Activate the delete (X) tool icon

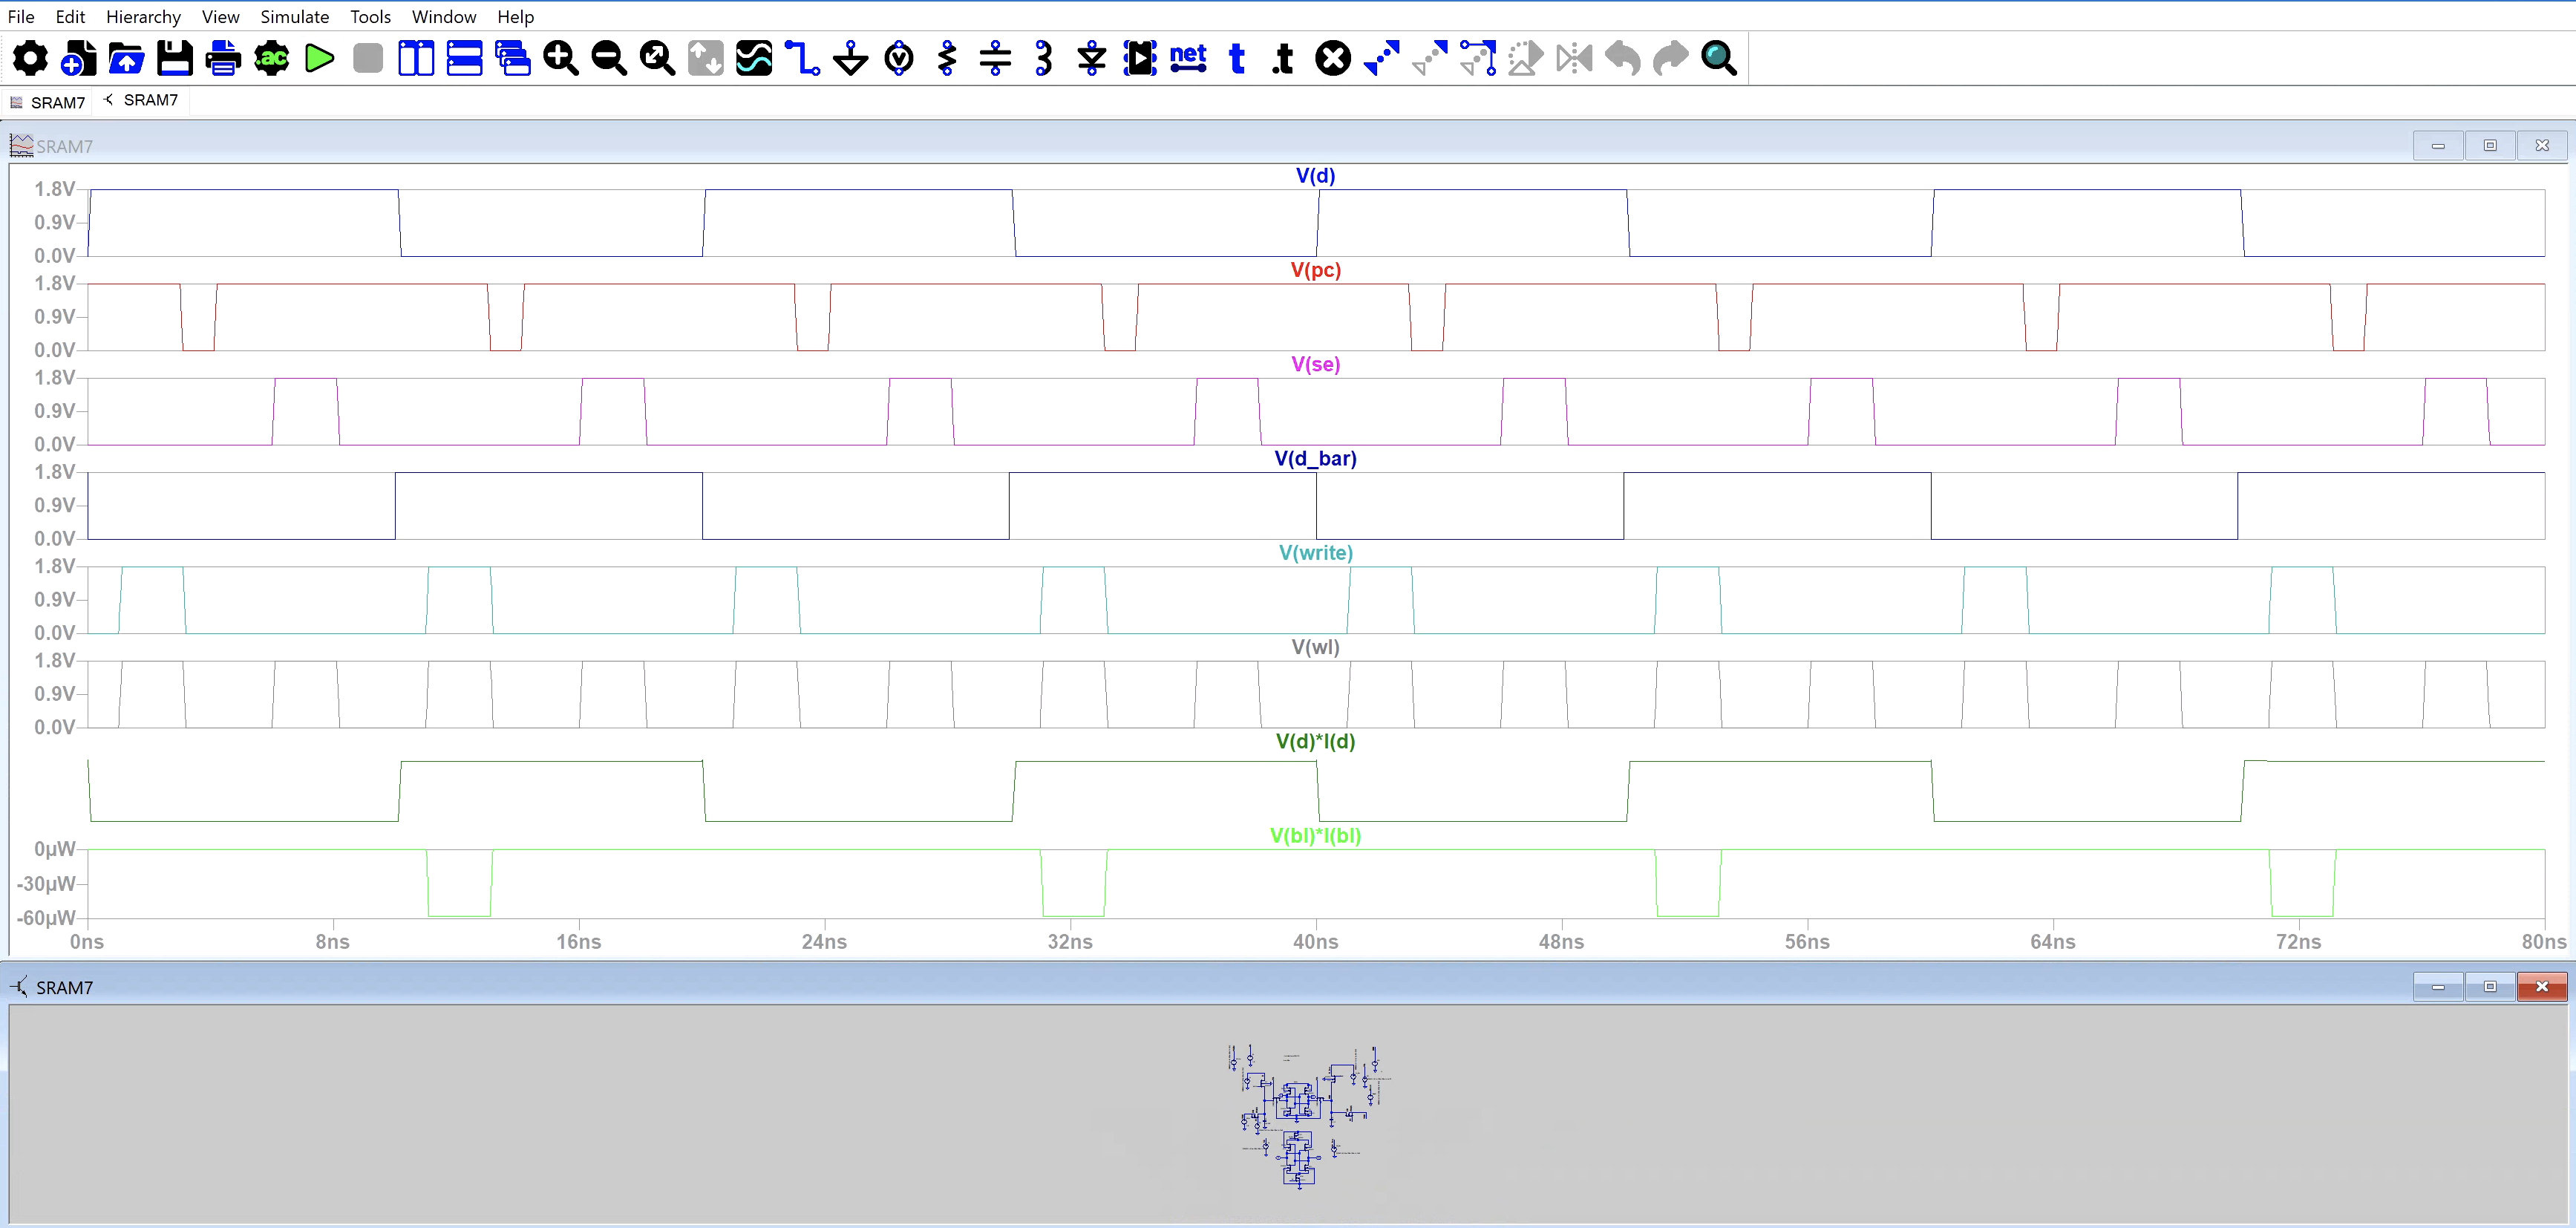1332,59
